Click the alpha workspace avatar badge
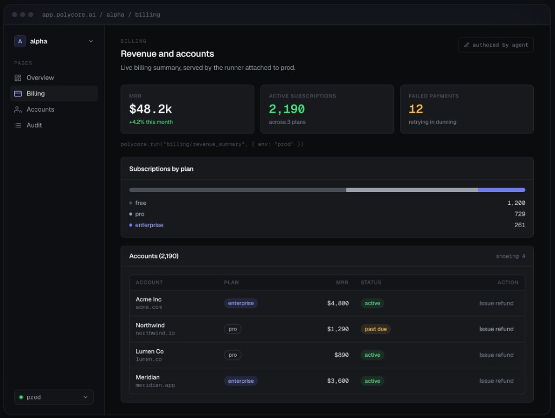 click(x=20, y=41)
